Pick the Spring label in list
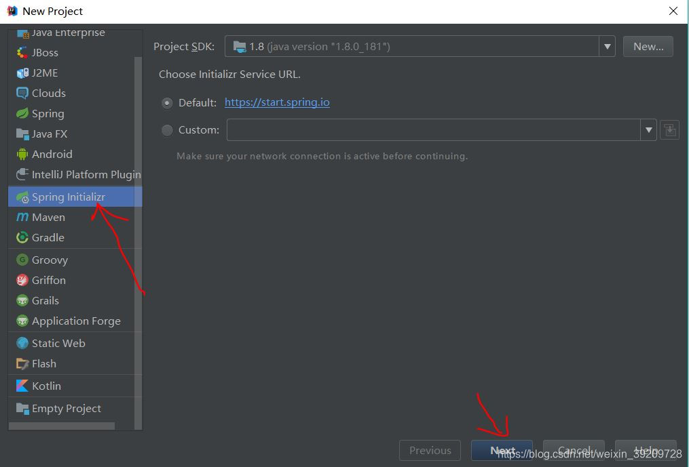 click(48, 114)
